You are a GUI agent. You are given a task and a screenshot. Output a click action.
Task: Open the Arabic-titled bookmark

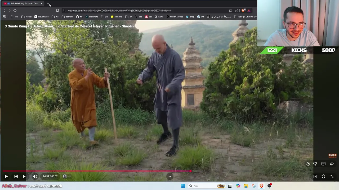tap(219, 17)
